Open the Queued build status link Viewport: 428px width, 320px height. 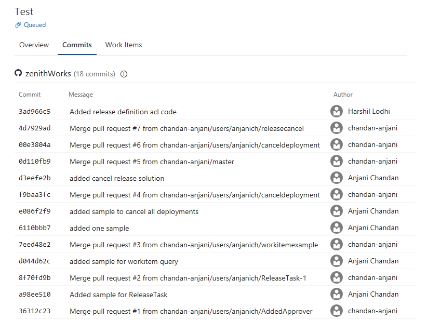[x=34, y=24]
